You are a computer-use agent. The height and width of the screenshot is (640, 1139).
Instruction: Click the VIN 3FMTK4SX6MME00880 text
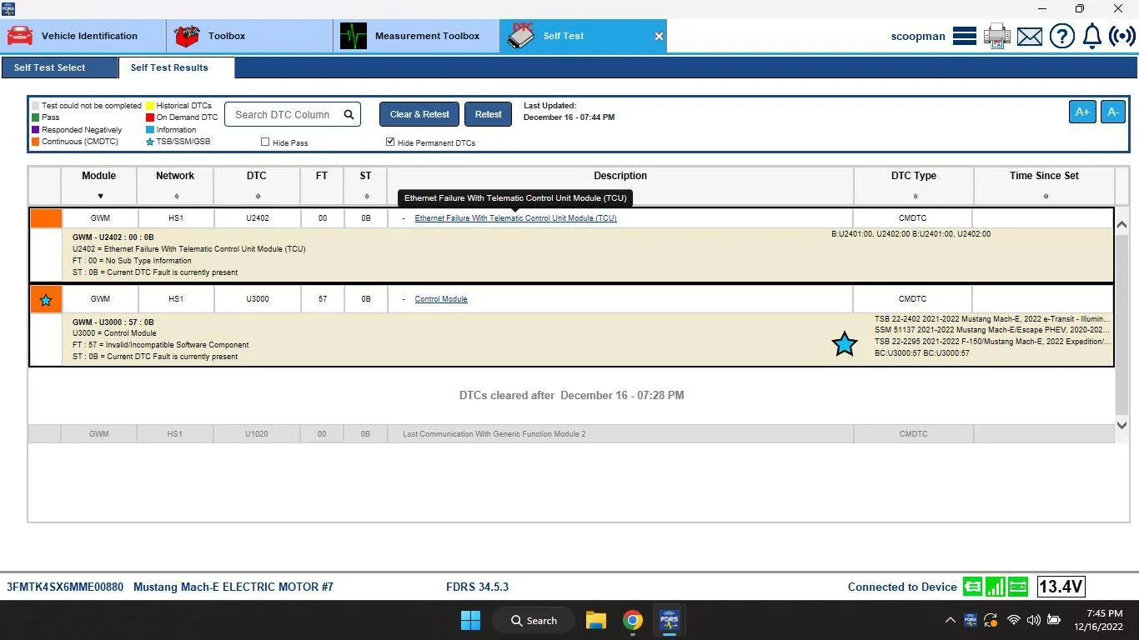tap(65, 587)
